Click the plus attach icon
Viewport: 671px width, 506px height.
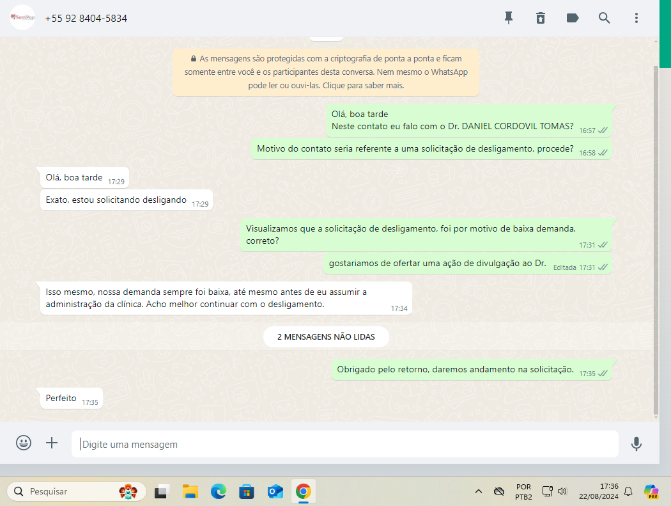click(52, 443)
